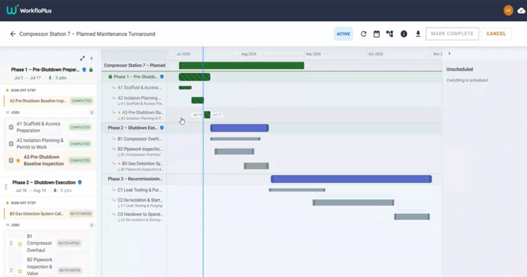Open A3 Pre-Shutdown Baseline Inspection job

pos(49,160)
